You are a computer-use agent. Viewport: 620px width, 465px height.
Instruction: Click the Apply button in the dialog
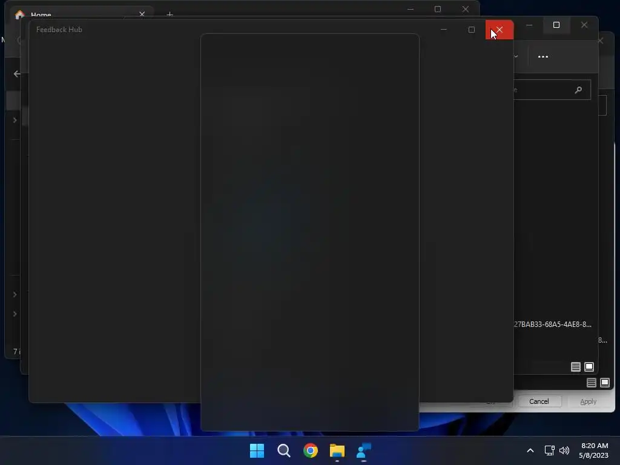(x=588, y=401)
